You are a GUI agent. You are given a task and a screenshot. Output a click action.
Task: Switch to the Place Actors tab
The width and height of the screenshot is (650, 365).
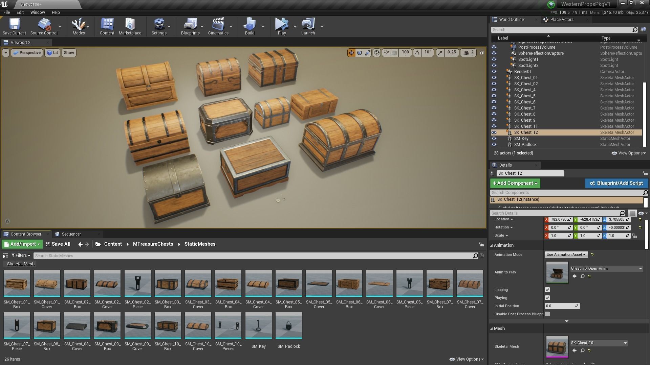[562, 20]
